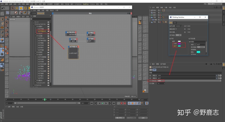Select the 粒子传递 AB node in pool tree

click(x=42, y=31)
